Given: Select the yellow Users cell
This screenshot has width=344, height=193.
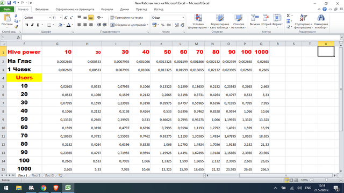Looking at the screenshot, I should 24,78.
